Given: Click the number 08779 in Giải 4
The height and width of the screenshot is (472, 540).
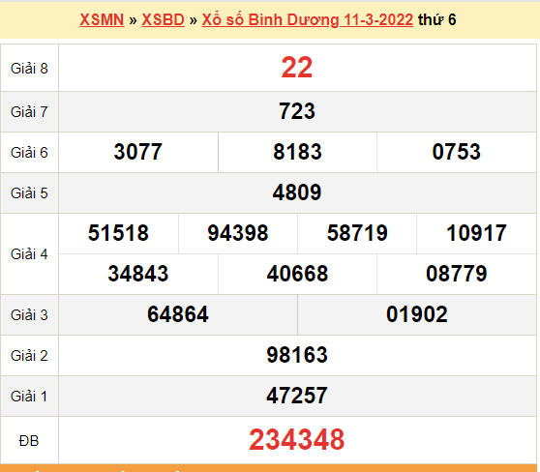Looking at the screenshot, I should point(457,274).
